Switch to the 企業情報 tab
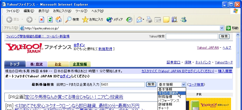The width and height of the screenshot is (242, 110). pyautogui.click(x=80, y=64)
